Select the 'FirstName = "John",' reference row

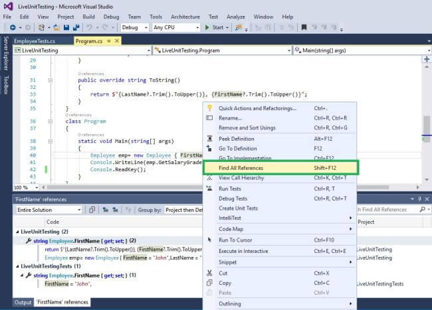coord(68,284)
